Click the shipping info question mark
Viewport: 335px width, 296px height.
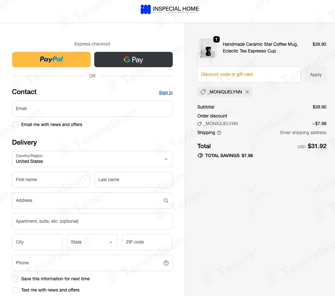219,133
